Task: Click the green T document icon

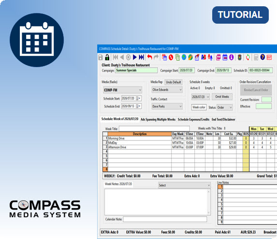Action: click(x=177, y=57)
